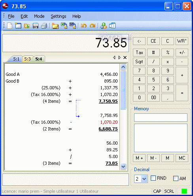Enable the AM checkbox
193x196 pixels.
[176, 179]
